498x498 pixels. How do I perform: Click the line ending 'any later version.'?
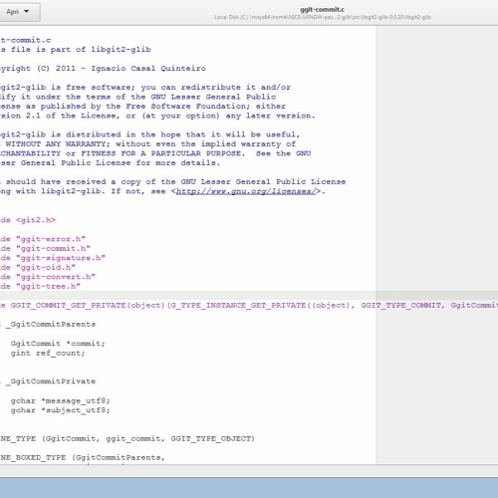tap(157, 116)
